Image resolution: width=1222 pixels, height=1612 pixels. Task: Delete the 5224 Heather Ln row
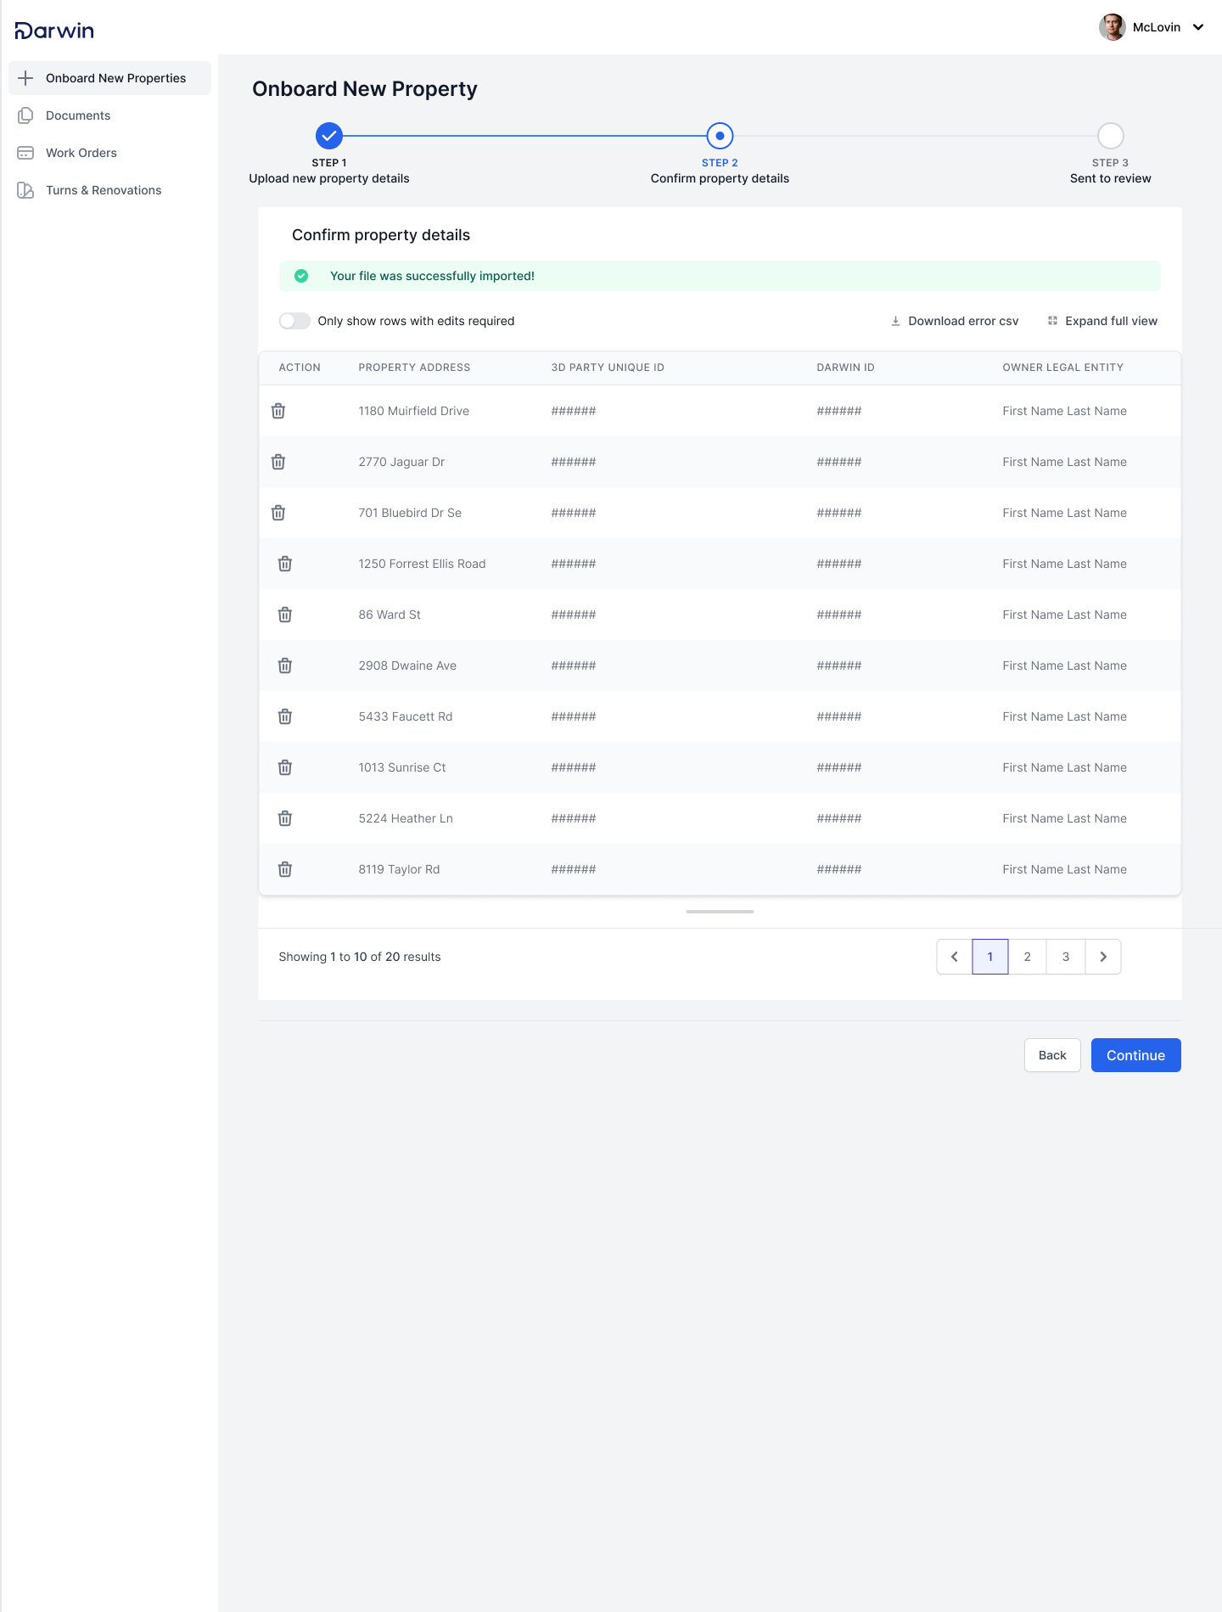[285, 818]
